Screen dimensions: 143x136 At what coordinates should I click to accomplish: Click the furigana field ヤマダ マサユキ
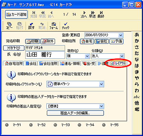pyautogui.click(x=45, y=48)
